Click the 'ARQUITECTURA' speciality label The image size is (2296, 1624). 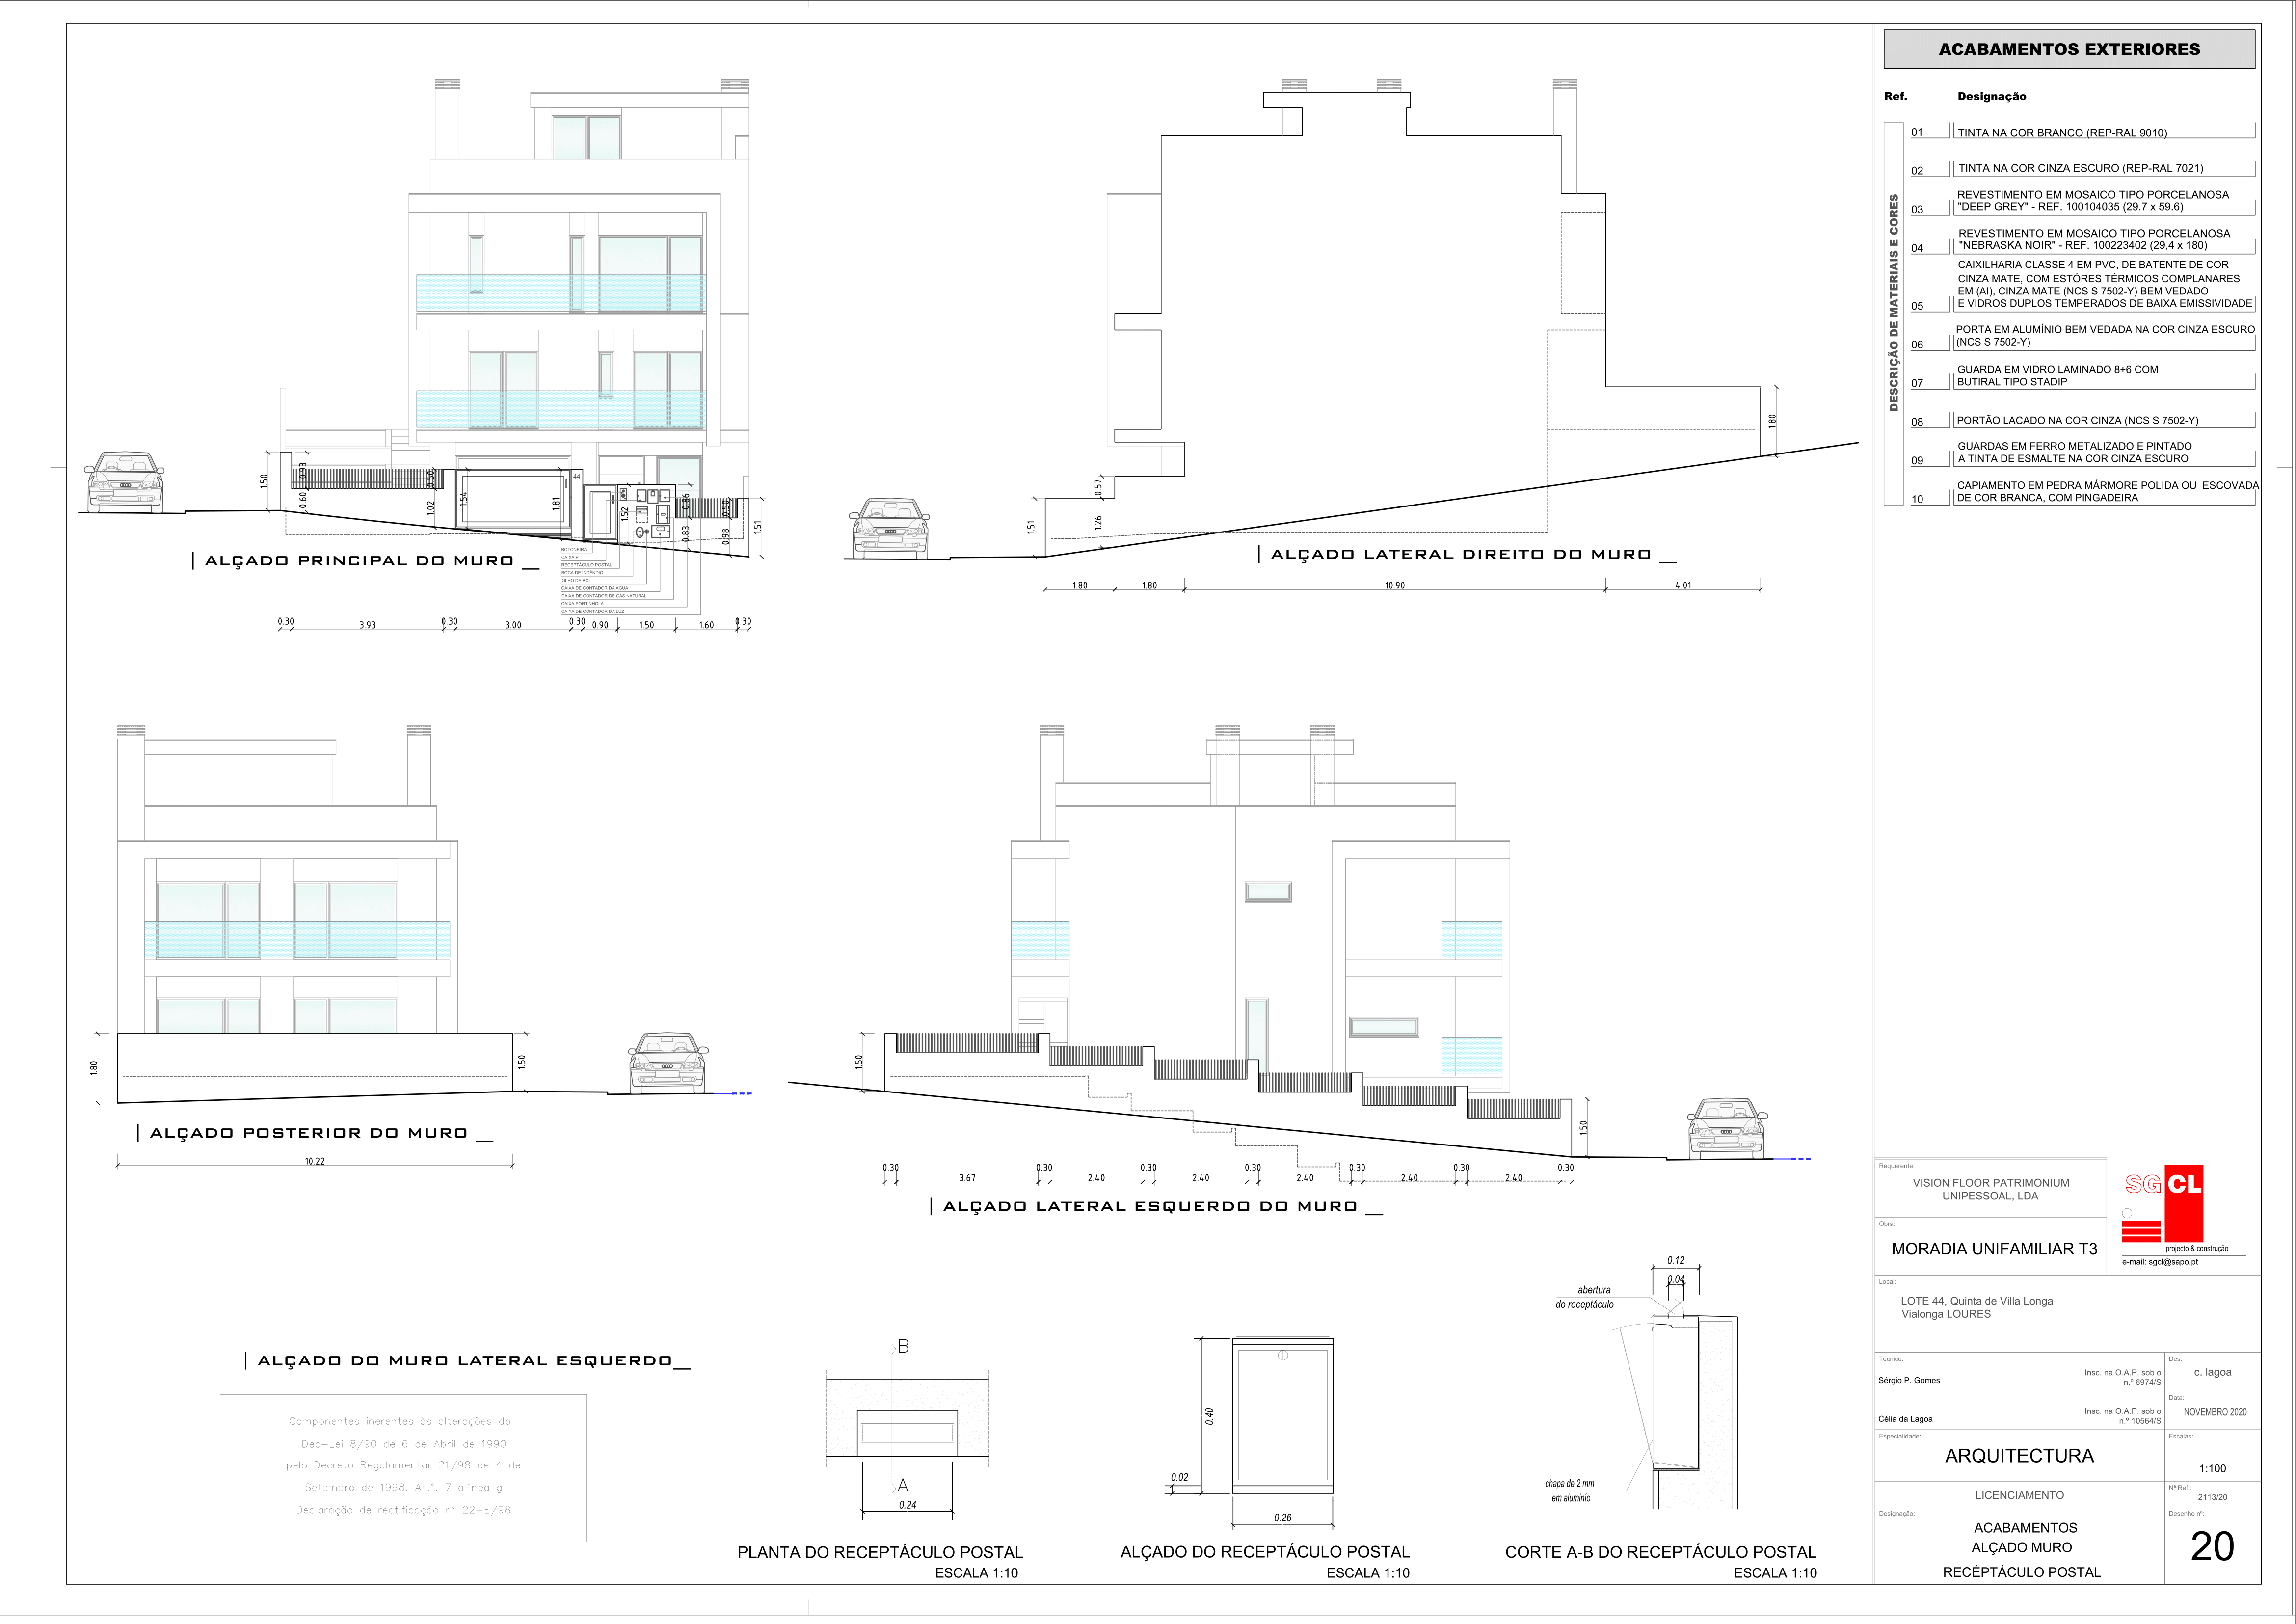coord(2019,1456)
